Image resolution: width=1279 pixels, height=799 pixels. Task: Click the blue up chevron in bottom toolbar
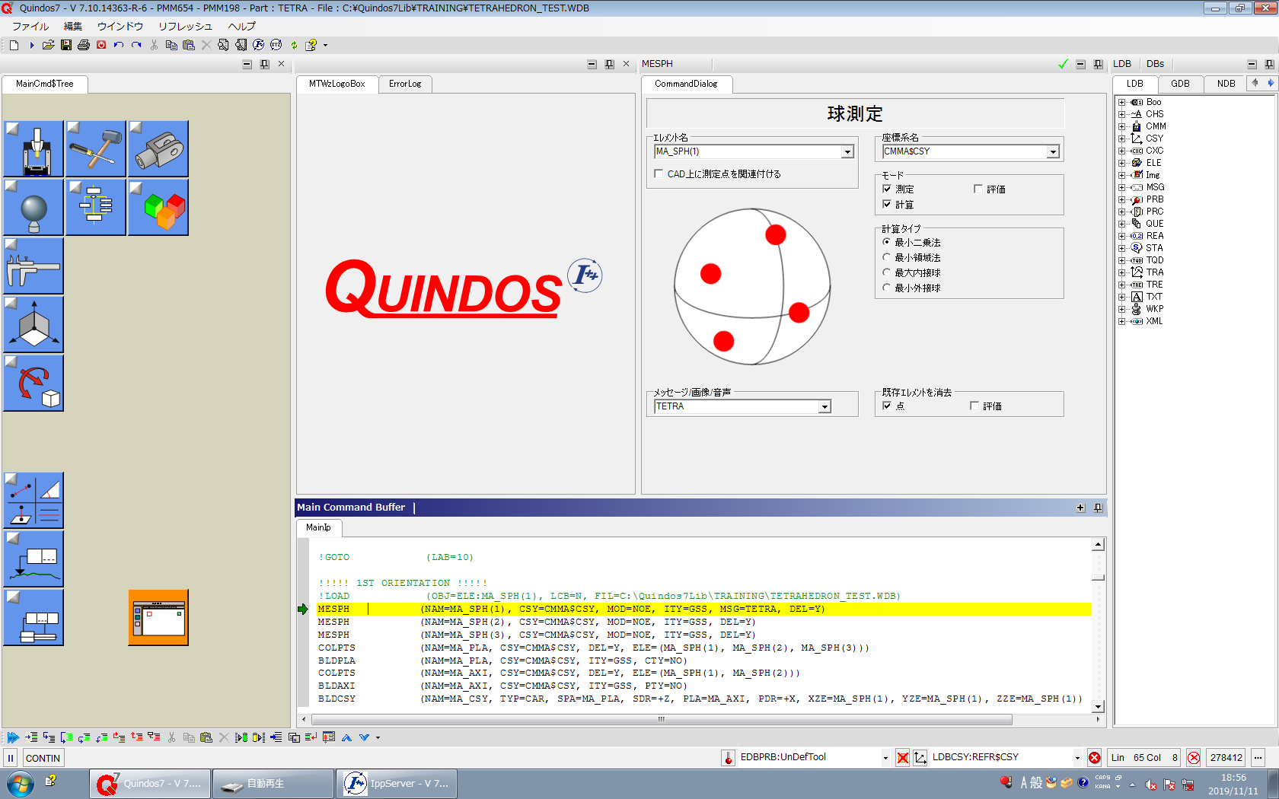(x=347, y=737)
